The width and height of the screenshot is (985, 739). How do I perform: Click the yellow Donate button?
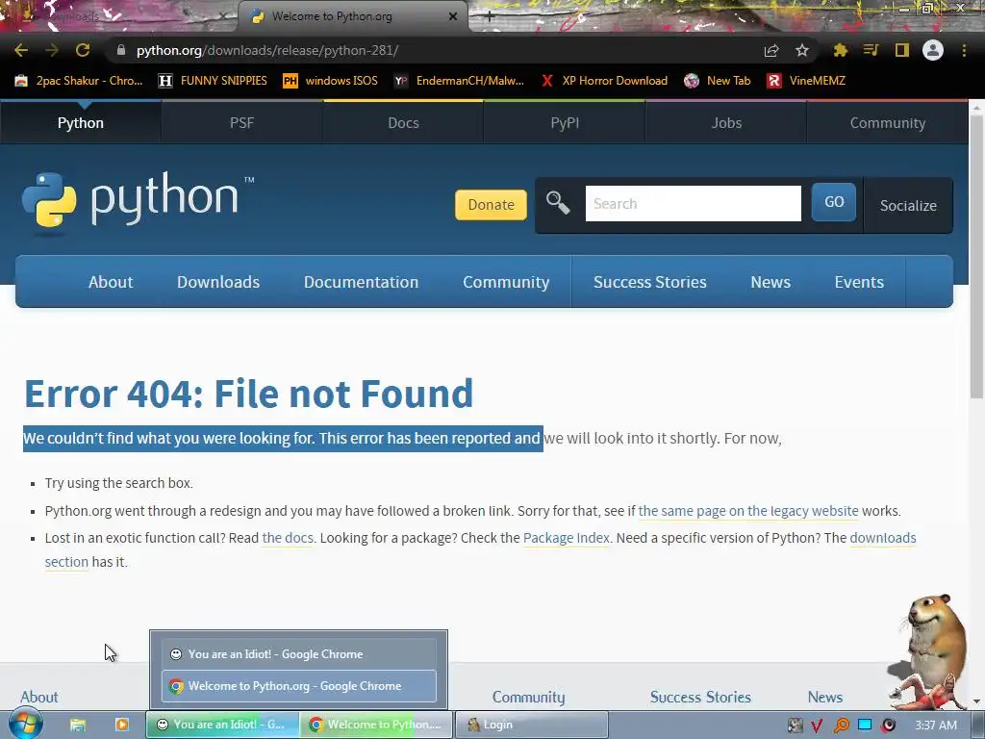(491, 205)
